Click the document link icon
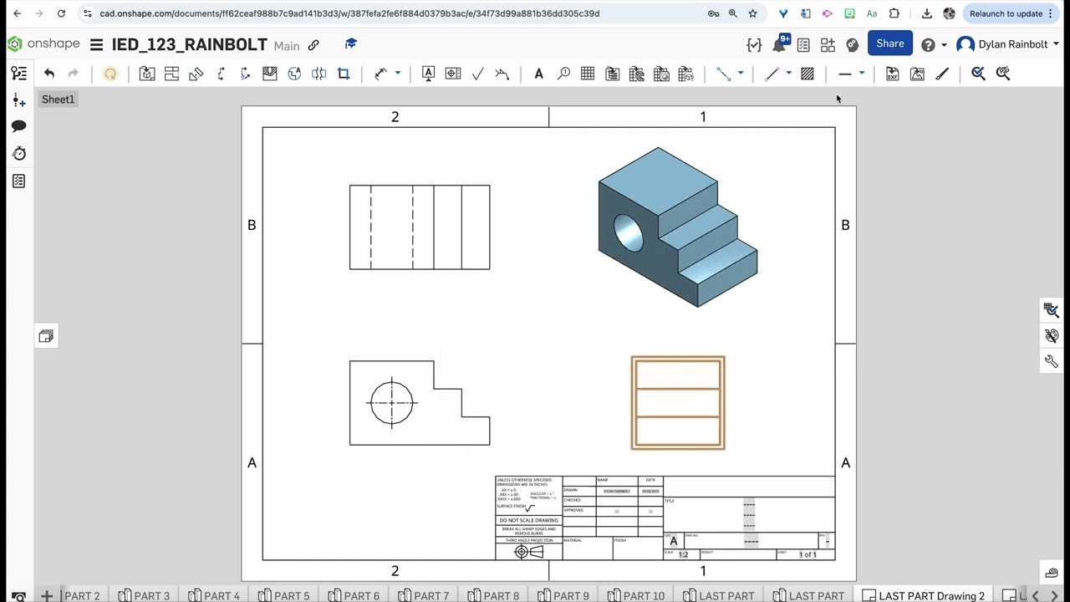 [x=313, y=45]
